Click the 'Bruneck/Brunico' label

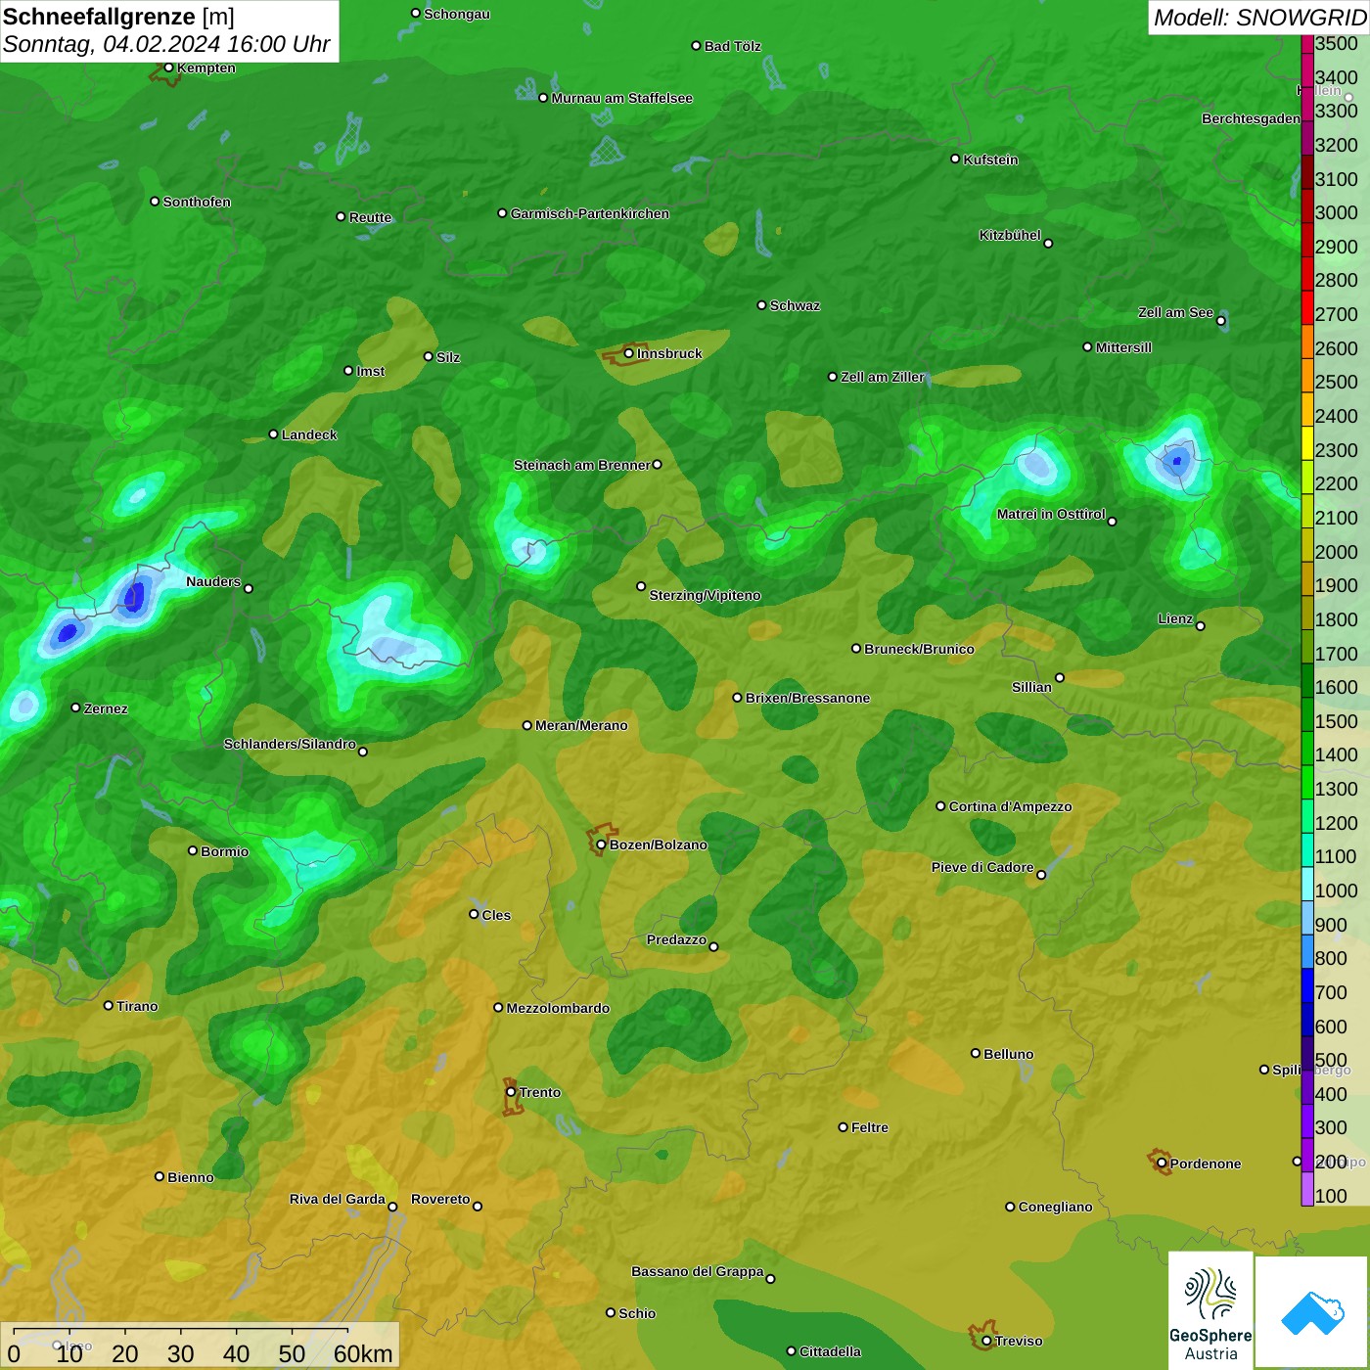[x=919, y=649]
